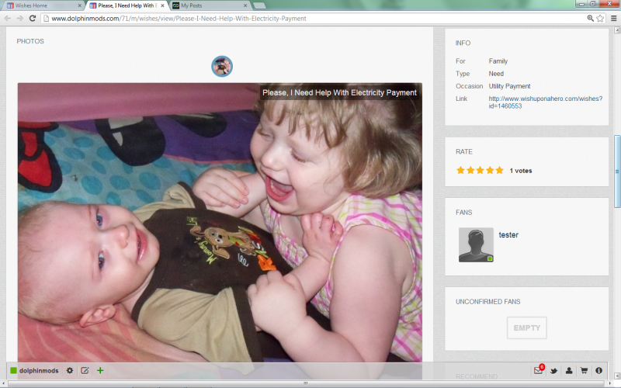The width and height of the screenshot is (621, 388).
Task: Click the green plus icon in the bottom bar
Action: [x=100, y=371]
